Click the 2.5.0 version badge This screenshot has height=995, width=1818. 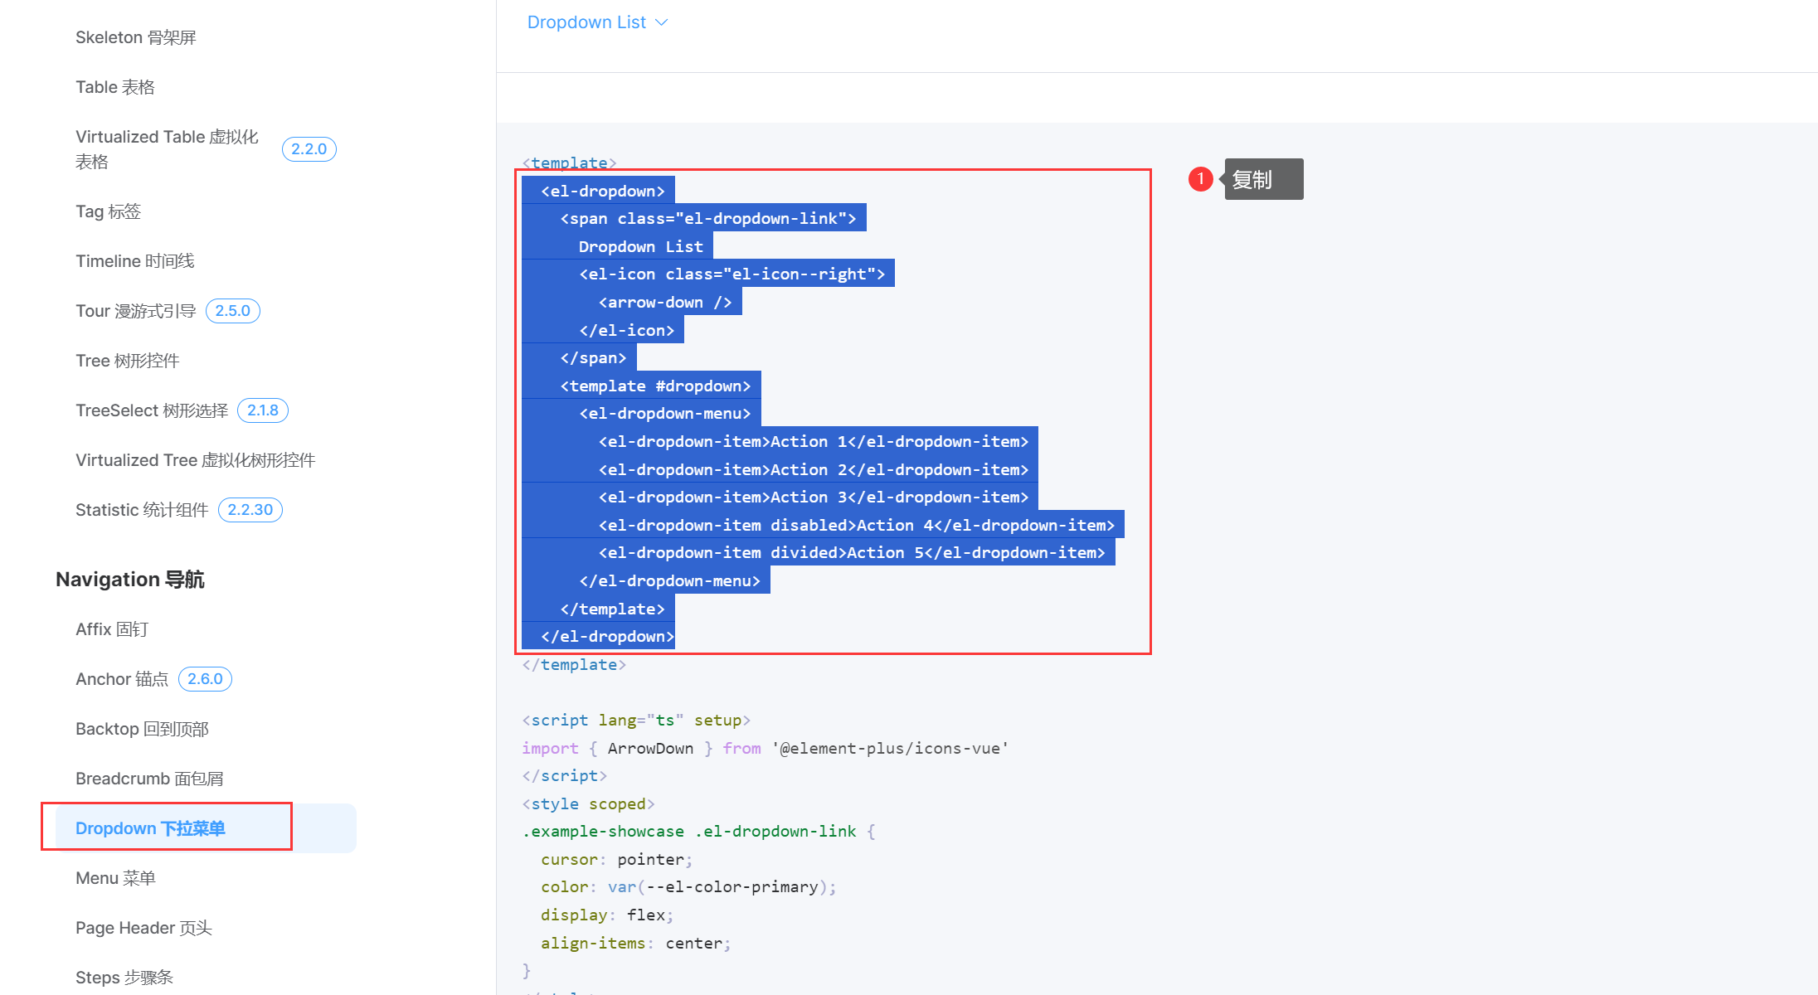tap(232, 311)
